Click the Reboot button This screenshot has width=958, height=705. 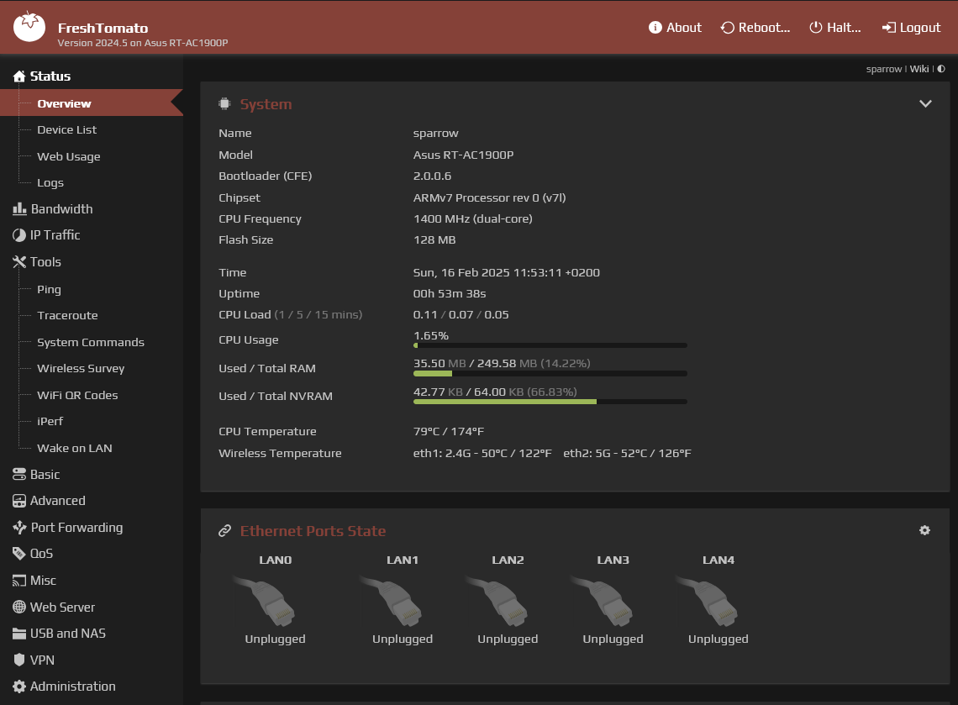coord(755,28)
